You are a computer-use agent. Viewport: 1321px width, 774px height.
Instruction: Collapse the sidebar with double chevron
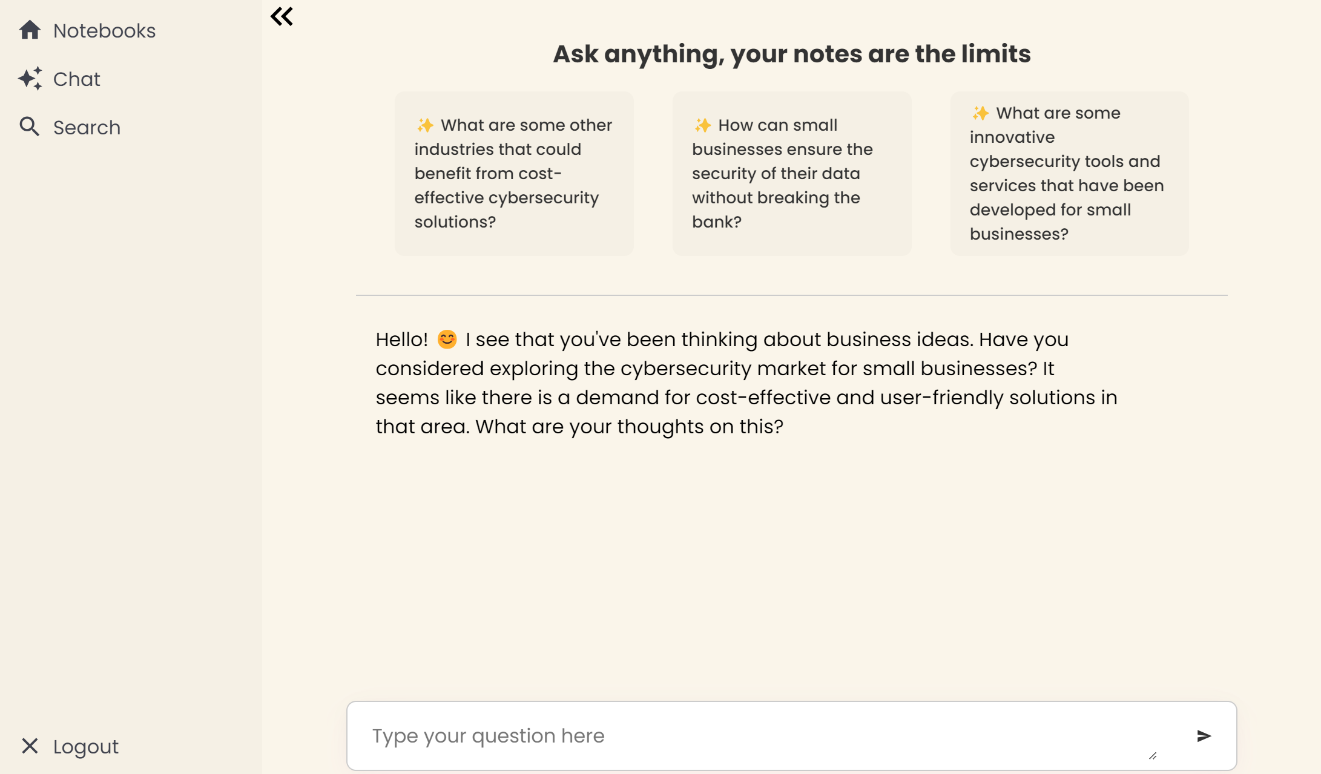point(282,16)
